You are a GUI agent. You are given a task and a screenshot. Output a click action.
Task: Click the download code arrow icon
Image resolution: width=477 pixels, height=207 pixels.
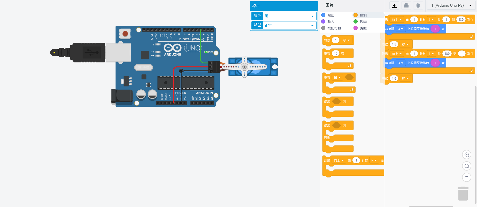click(394, 5)
